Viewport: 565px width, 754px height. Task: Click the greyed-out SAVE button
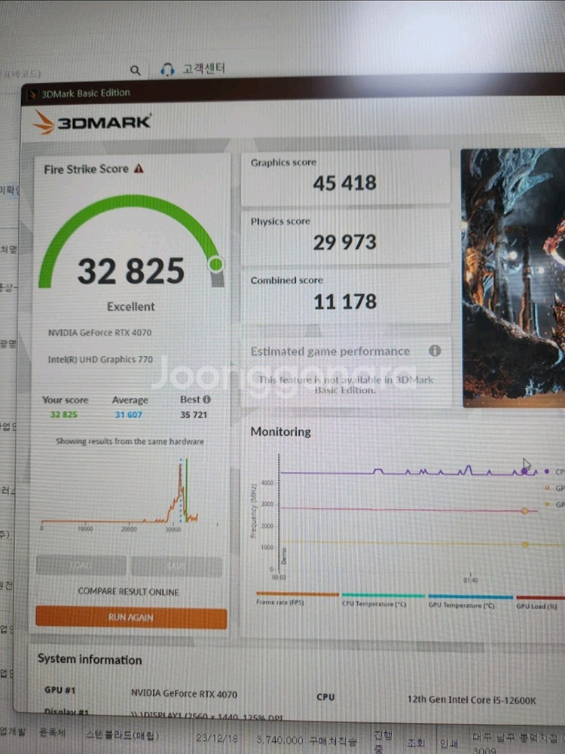[177, 565]
